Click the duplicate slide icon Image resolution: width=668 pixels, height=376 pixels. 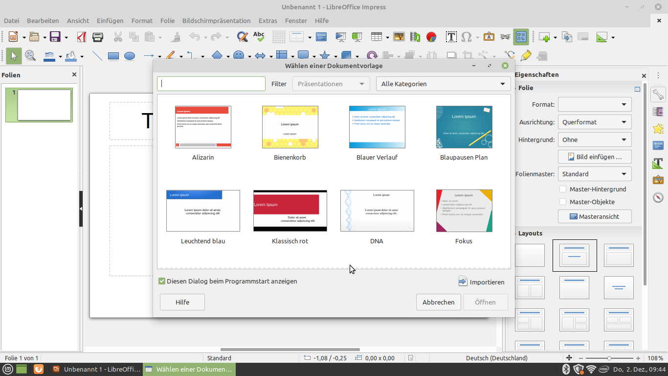[567, 37]
